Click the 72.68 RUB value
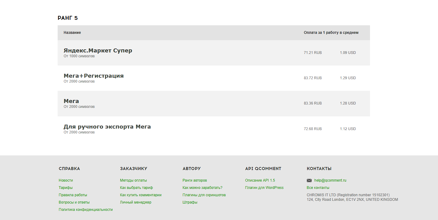 pos(313,129)
